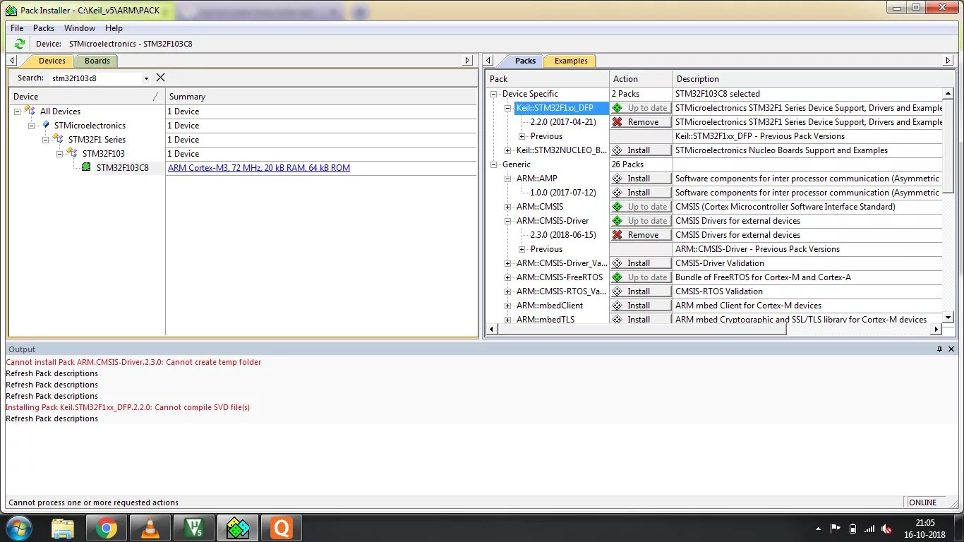Install the Keil::STM32NUCLEO_B pack
This screenshot has width=964, height=542.
641,150
